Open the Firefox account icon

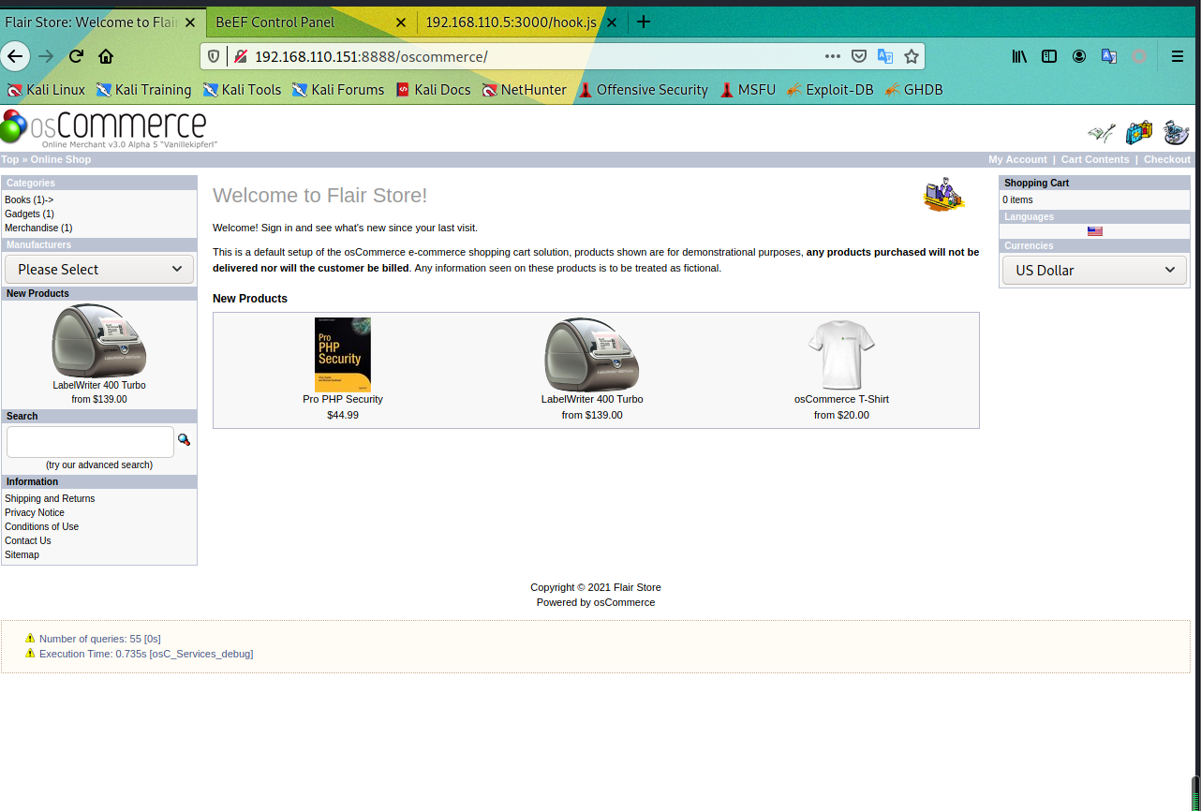tap(1079, 56)
